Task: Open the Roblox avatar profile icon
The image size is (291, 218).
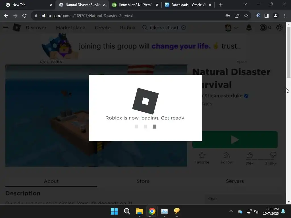Action: [x=228, y=28]
